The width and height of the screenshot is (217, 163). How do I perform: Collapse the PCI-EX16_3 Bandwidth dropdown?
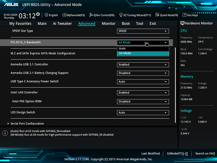coord(143,42)
